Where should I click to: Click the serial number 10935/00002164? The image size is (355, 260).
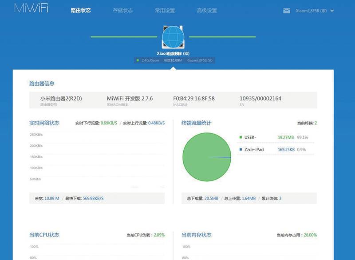[x=260, y=99]
